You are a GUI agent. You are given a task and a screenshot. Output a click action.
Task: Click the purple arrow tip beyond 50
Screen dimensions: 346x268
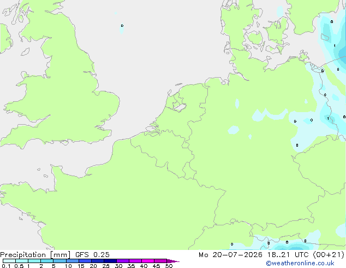(173, 261)
